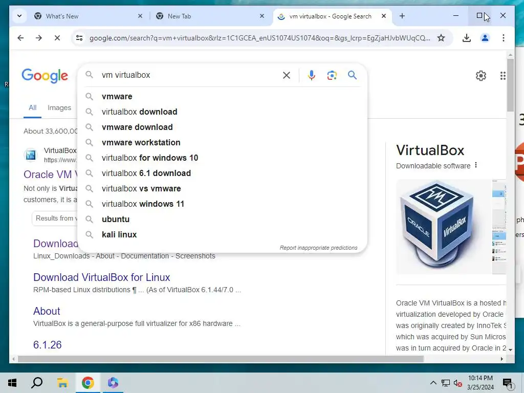This screenshot has height=393, width=524.
Task: Open Chrome three-dot menu
Action: (x=504, y=38)
